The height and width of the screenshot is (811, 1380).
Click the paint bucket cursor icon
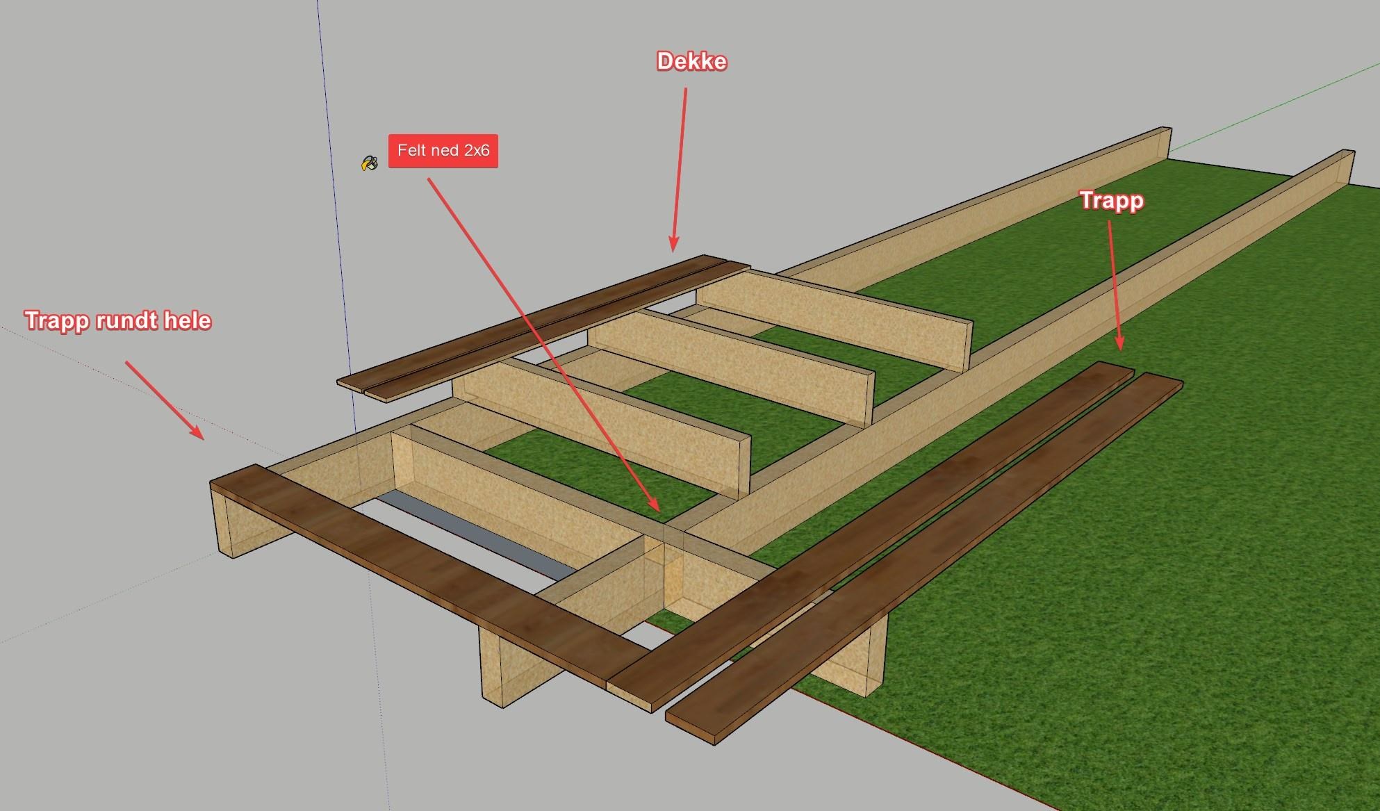(369, 163)
